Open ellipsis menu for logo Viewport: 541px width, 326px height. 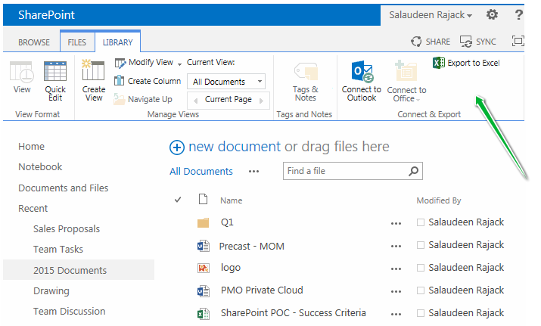396,269
